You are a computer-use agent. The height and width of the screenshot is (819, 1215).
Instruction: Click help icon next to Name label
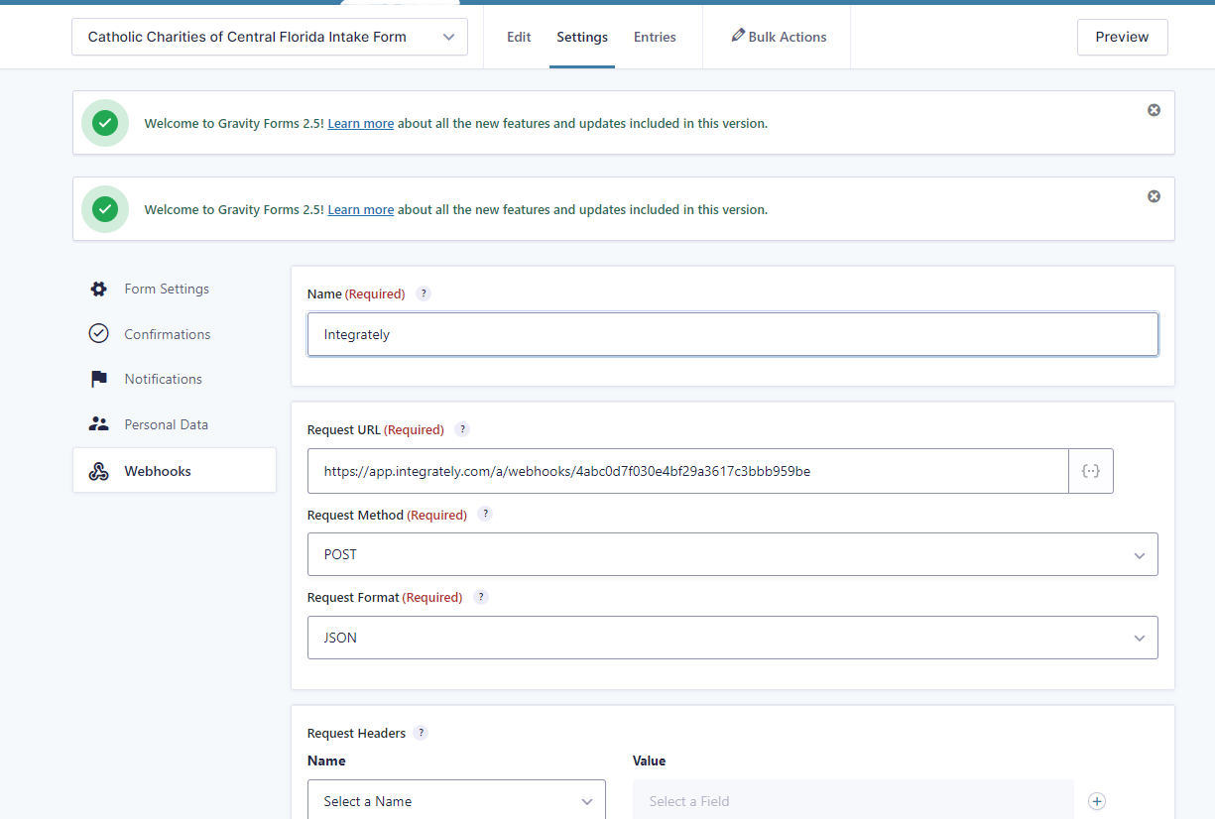coord(424,293)
